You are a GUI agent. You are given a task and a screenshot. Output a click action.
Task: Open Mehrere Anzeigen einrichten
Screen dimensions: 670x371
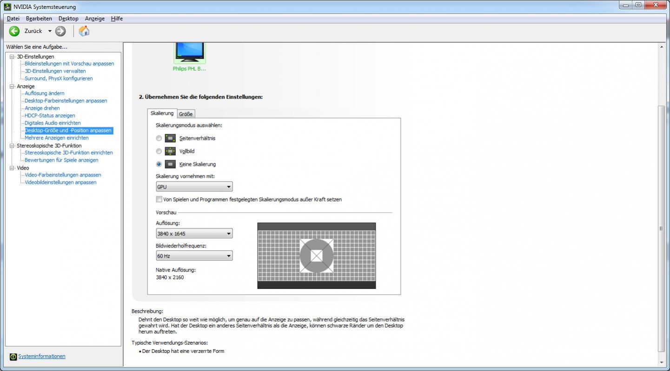57,138
